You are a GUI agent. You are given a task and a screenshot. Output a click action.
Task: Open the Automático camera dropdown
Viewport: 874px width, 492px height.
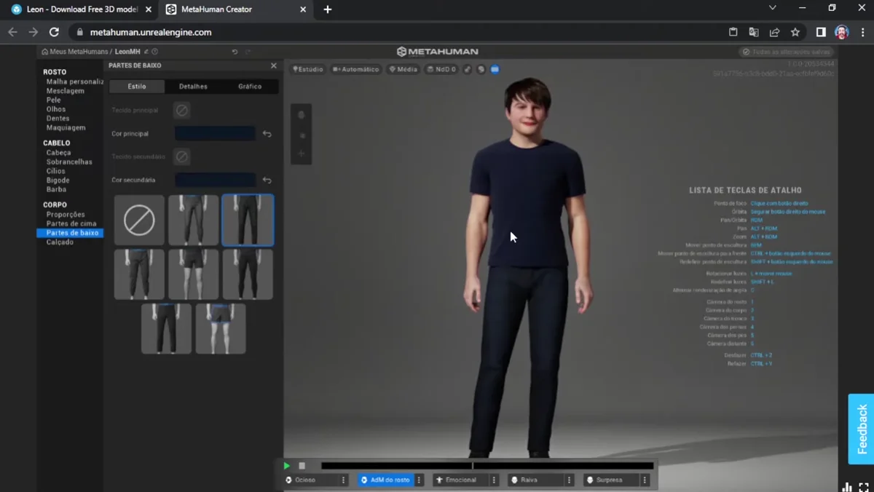click(356, 69)
